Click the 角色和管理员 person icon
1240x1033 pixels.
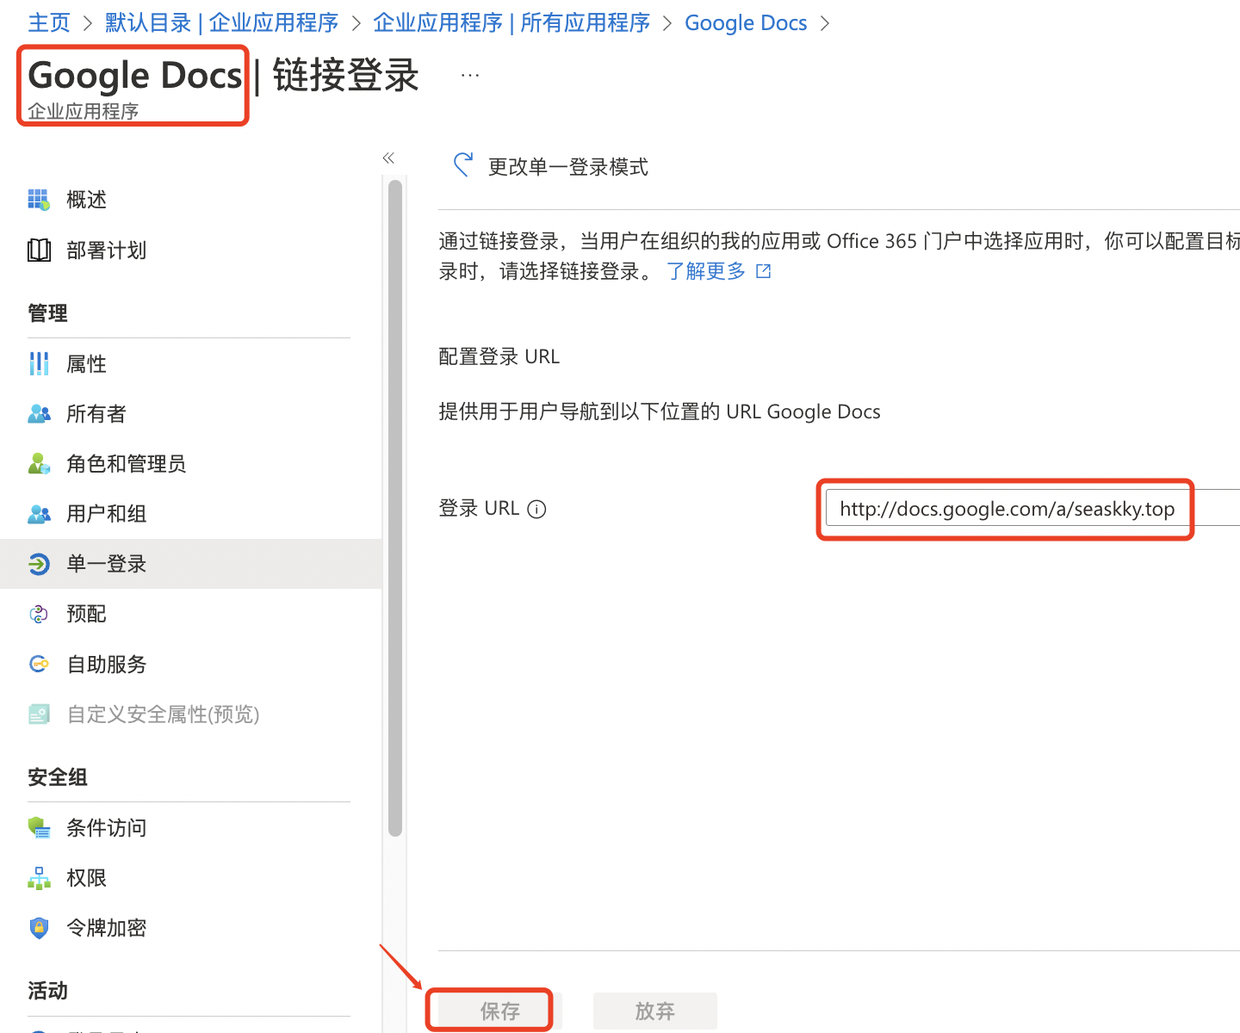39,464
